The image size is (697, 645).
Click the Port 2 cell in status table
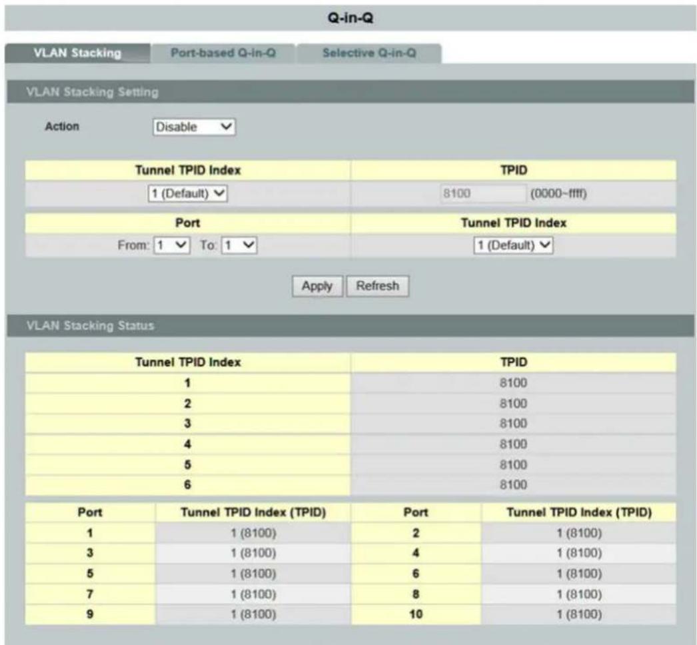coord(416,533)
